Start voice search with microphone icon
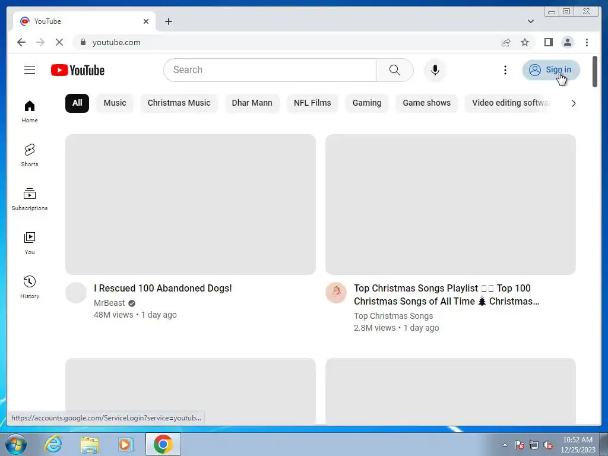The image size is (608, 456). pos(435,70)
